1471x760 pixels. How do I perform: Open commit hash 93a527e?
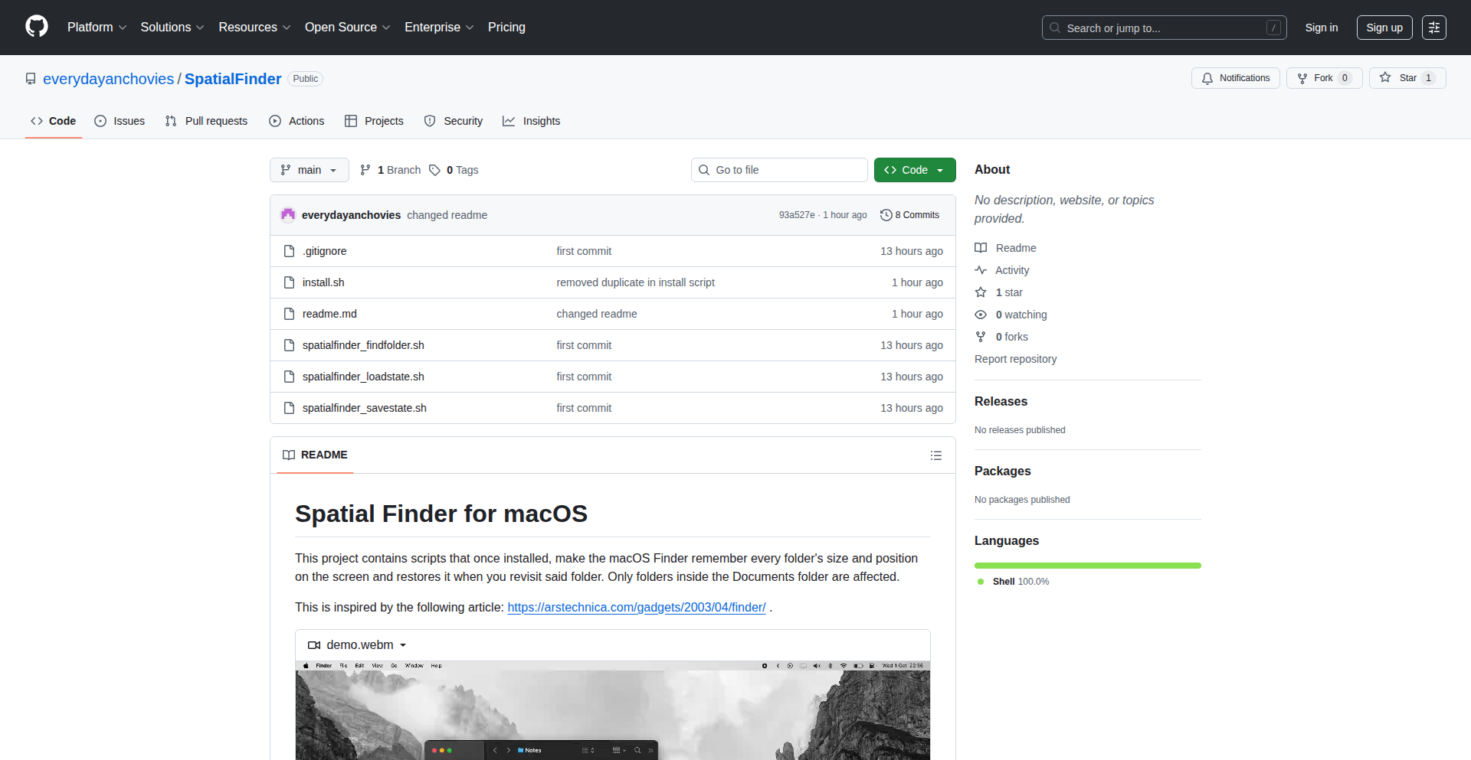pyautogui.click(x=797, y=215)
